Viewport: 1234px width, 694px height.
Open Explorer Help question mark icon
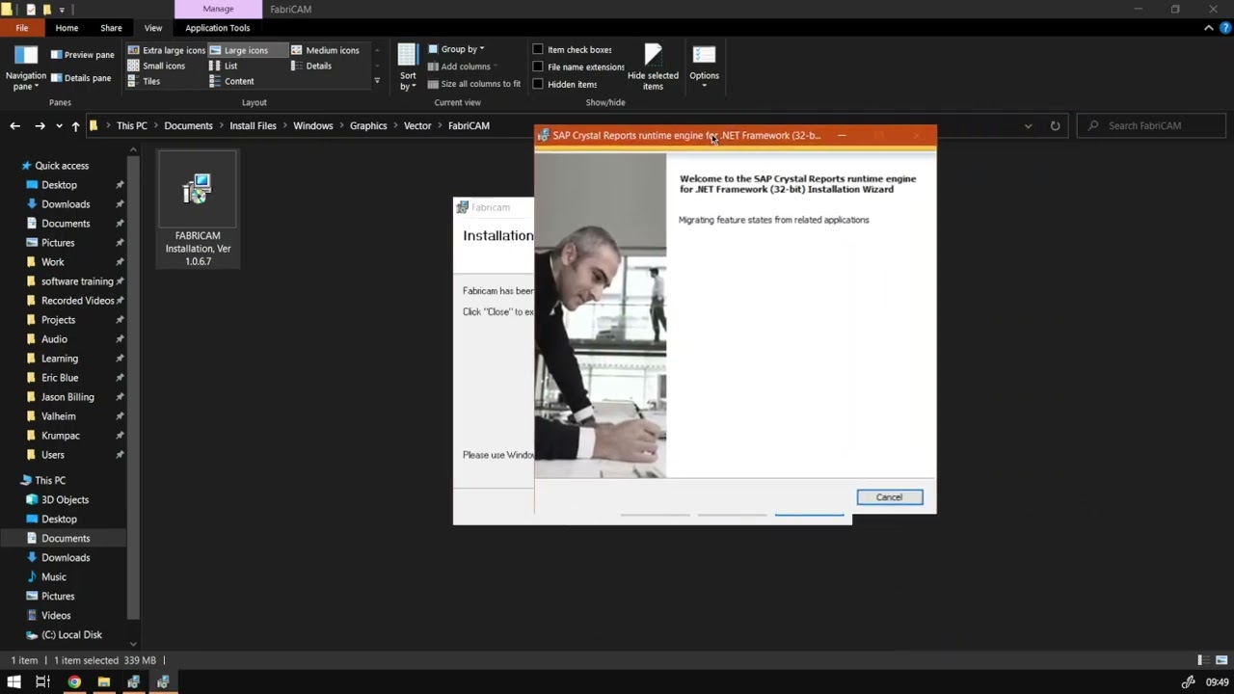pyautogui.click(x=1224, y=28)
